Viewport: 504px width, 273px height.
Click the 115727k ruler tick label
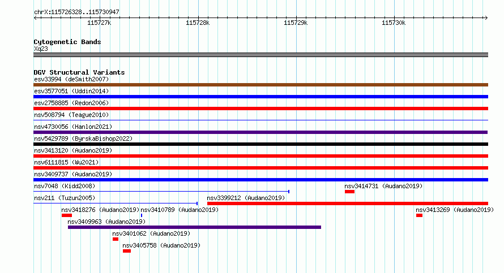[99, 23]
